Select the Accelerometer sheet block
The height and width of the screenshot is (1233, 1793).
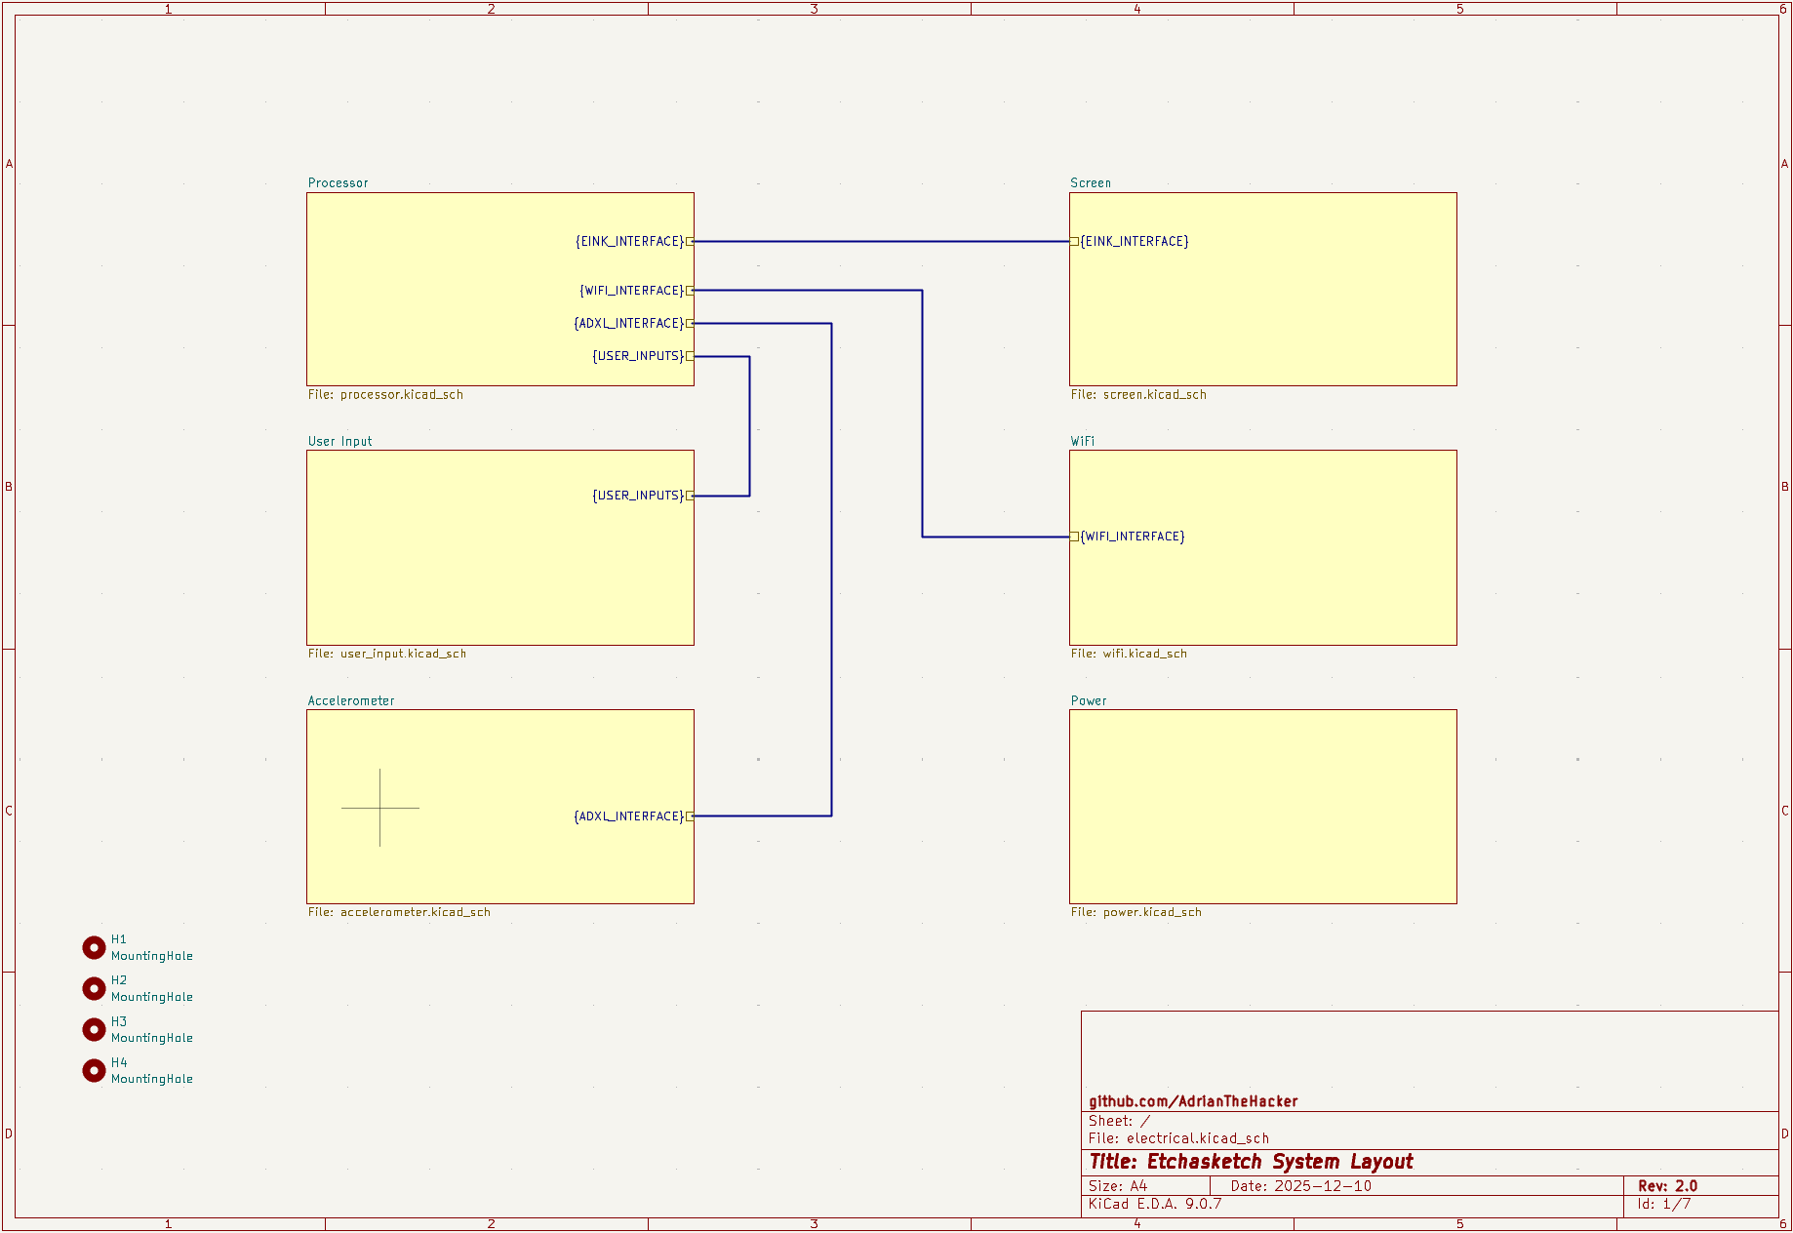[500, 807]
